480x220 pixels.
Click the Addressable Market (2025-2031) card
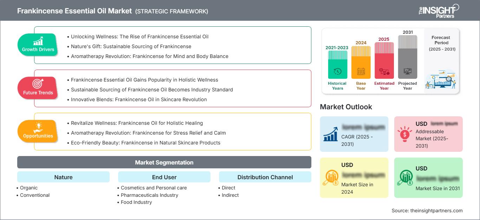tap(428, 134)
